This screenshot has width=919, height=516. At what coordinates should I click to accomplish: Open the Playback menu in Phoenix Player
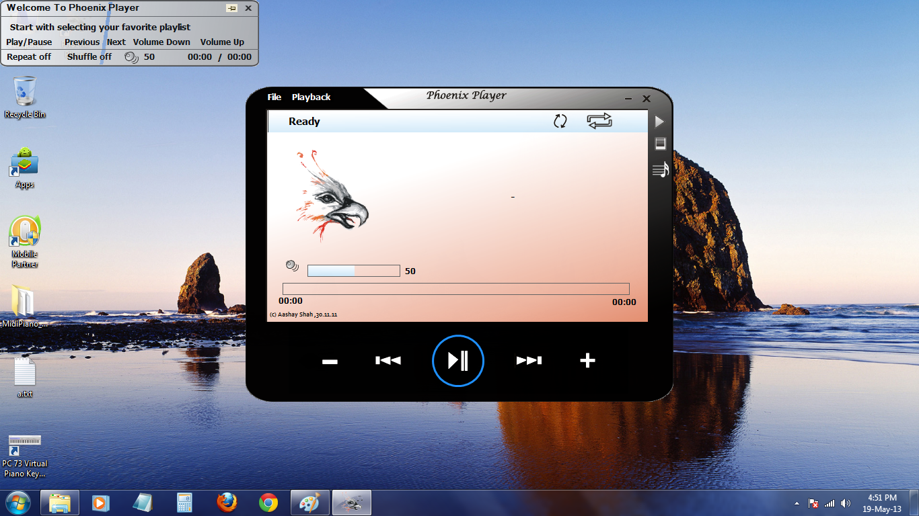pos(311,97)
